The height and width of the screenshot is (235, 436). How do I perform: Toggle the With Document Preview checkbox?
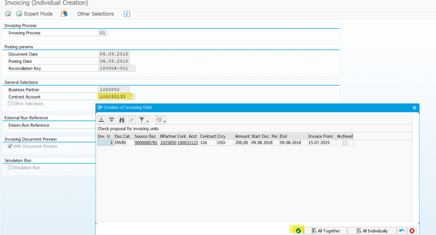[10, 146]
